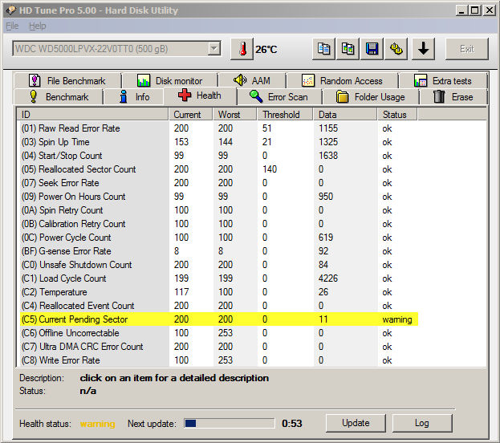Screen dimensions: 500x443
Task: Sort by the Current column header
Action: tap(190, 115)
